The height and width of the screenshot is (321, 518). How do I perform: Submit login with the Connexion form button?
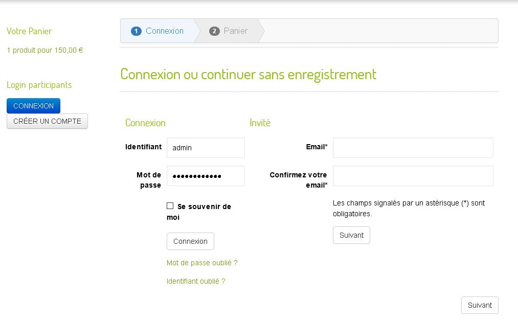point(190,241)
